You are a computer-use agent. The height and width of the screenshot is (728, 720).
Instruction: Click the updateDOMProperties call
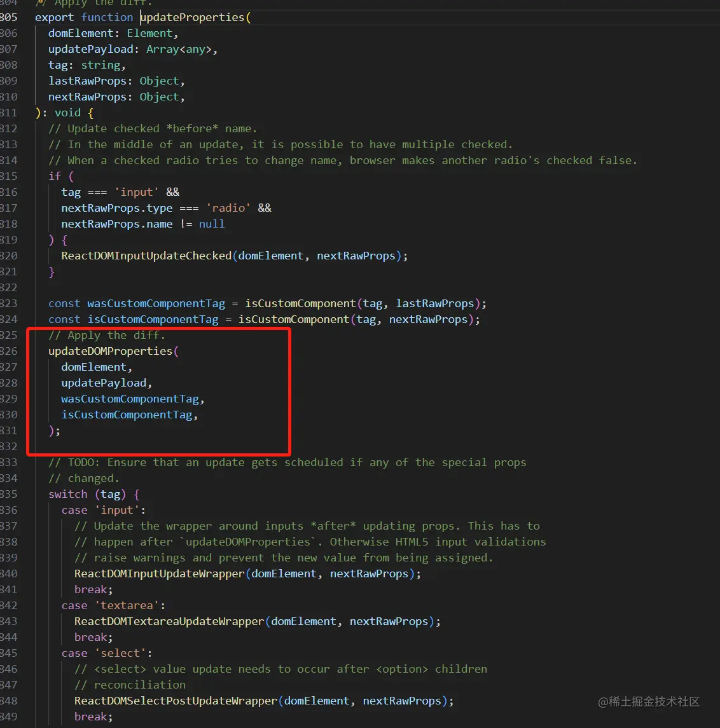[111, 351]
